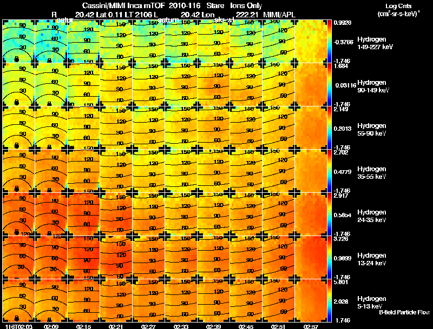Image resolution: width=433 pixels, height=329 pixels.
Task: Click the 35-55 keV color scale bar
Action: (x=329, y=171)
